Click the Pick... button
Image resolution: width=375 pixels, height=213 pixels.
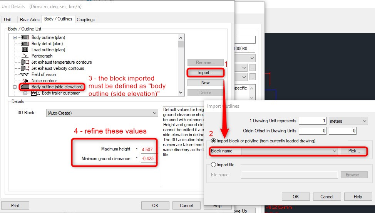pyautogui.click(x=354, y=151)
